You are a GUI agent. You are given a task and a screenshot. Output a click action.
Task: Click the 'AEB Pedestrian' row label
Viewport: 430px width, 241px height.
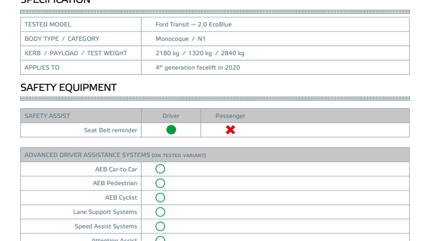point(115,183)
